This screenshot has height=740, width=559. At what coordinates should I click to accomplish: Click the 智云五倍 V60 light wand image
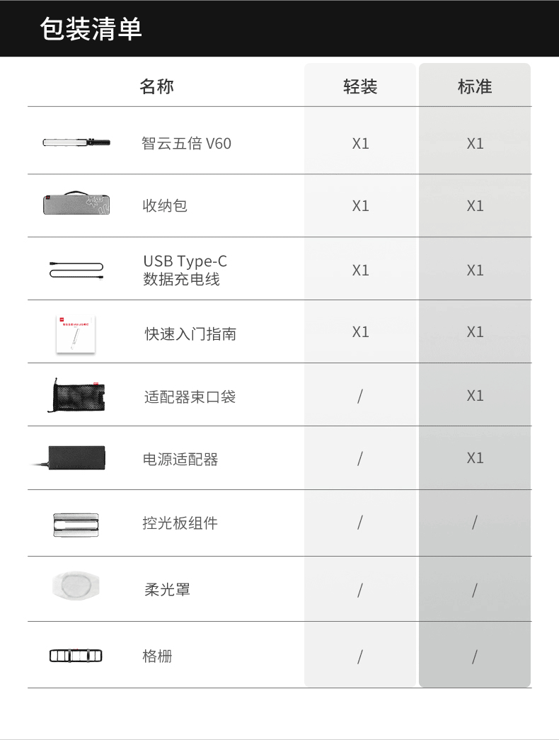[76, 142]
